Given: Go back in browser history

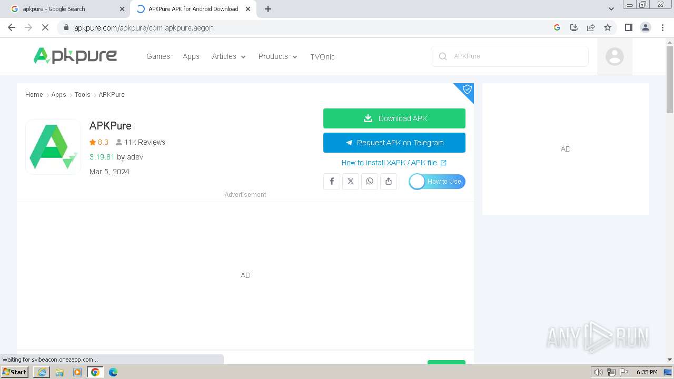Looking at the screenshot, I should pos(12,27).
